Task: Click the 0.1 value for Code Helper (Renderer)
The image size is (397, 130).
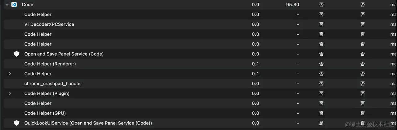Action: click(x=255, y=64)
